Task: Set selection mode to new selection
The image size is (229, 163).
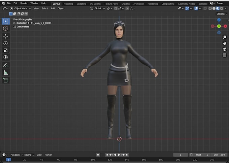Action: click(11, 14)
